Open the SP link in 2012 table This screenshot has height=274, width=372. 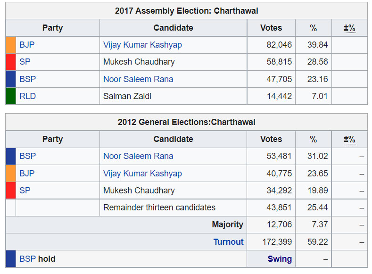[x=25, y=191]
